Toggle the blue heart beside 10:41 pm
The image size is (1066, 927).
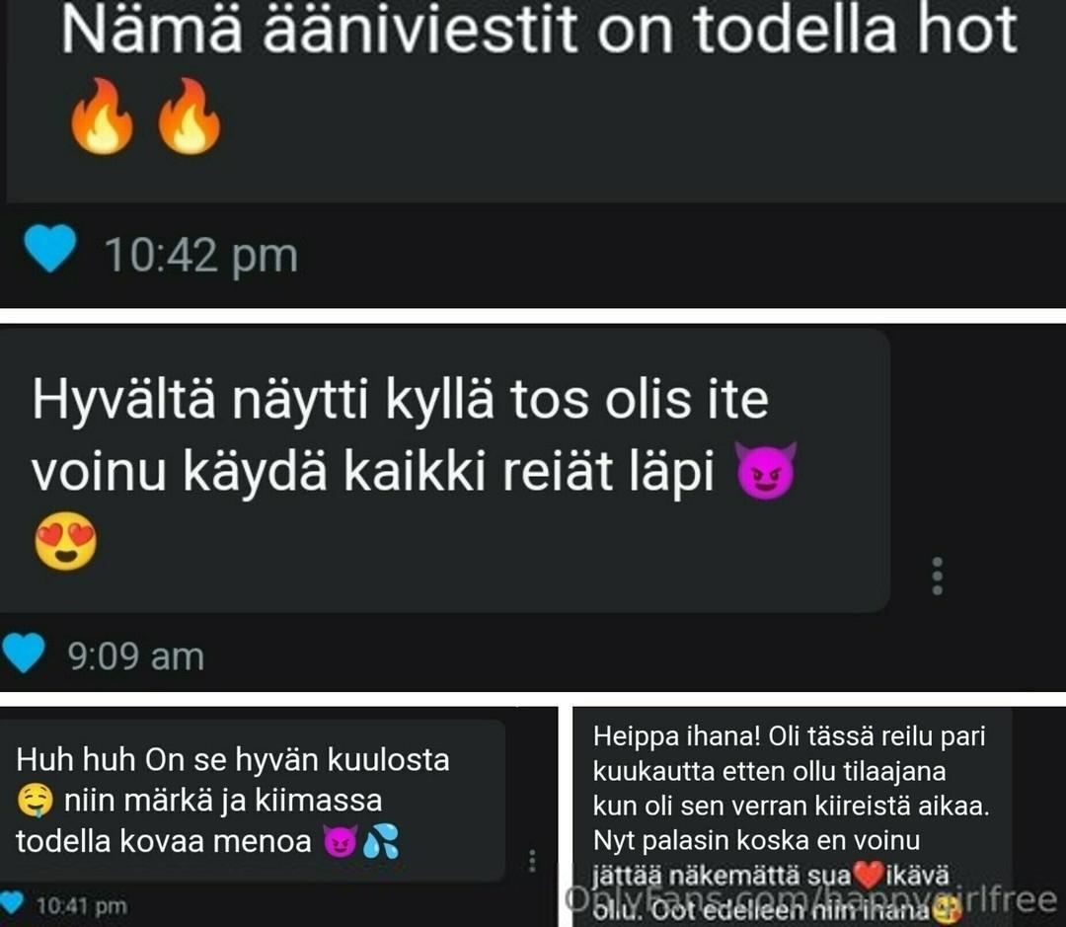12,903
